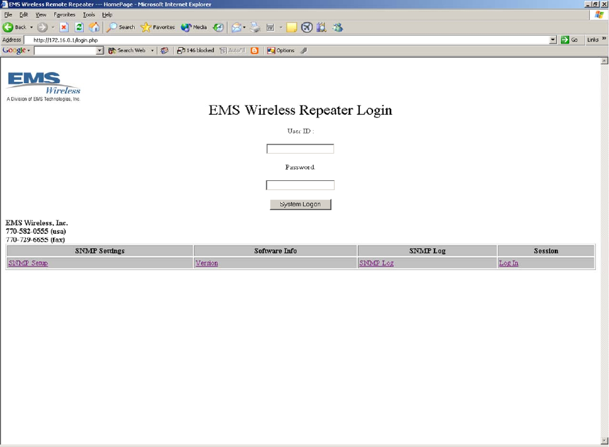Open the Edit menu
The image size is (609, 447).
24,15
